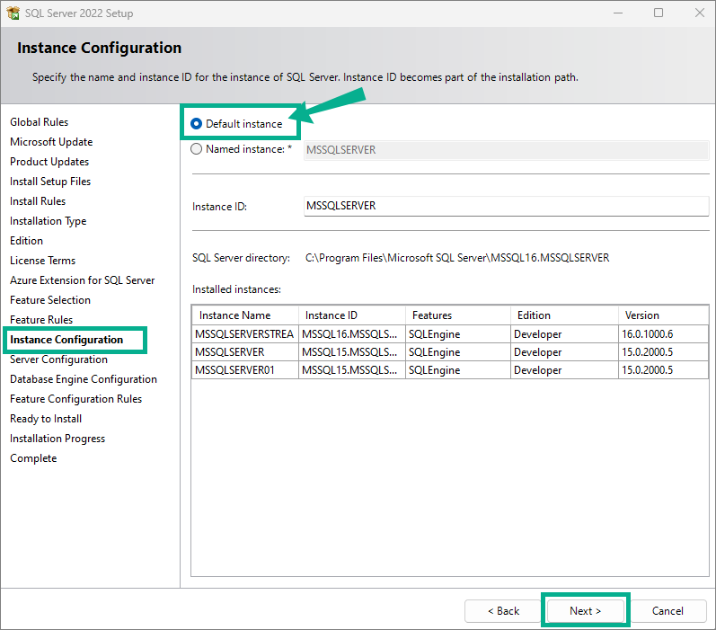Select Database Engine Configuration step
The width and height of the screenshot is (716, 630).
[84, 379]
